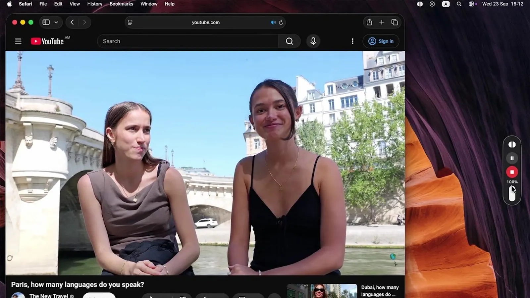This screenshot has height=298, width=530.
Task: Click the video player to pause
Action: tap(205, 163)
